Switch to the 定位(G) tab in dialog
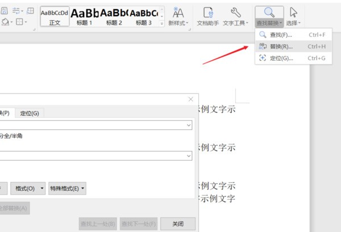 [30, 113]
